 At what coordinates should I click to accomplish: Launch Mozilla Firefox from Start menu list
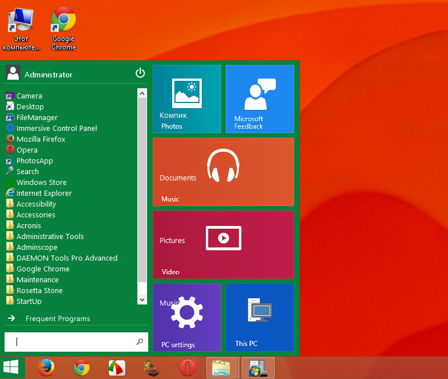tap(35, 139)
